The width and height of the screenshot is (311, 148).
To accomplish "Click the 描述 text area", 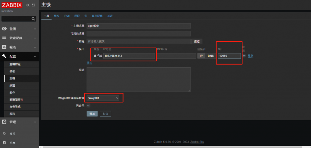I will (x=138, y=79).
